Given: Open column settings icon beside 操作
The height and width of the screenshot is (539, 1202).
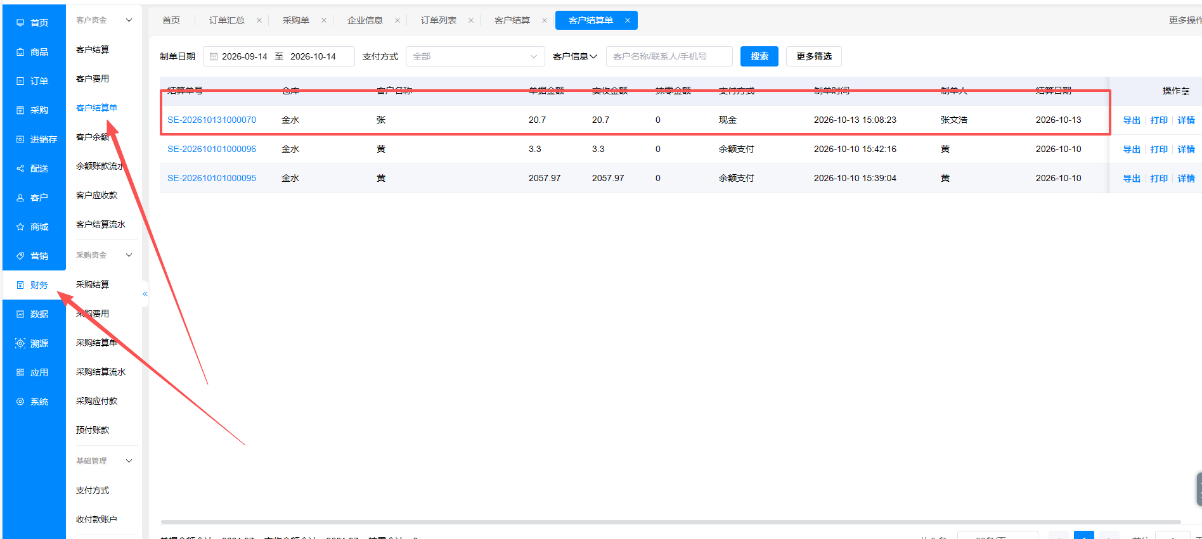Looking at the screenshot, I should 1186,91.
